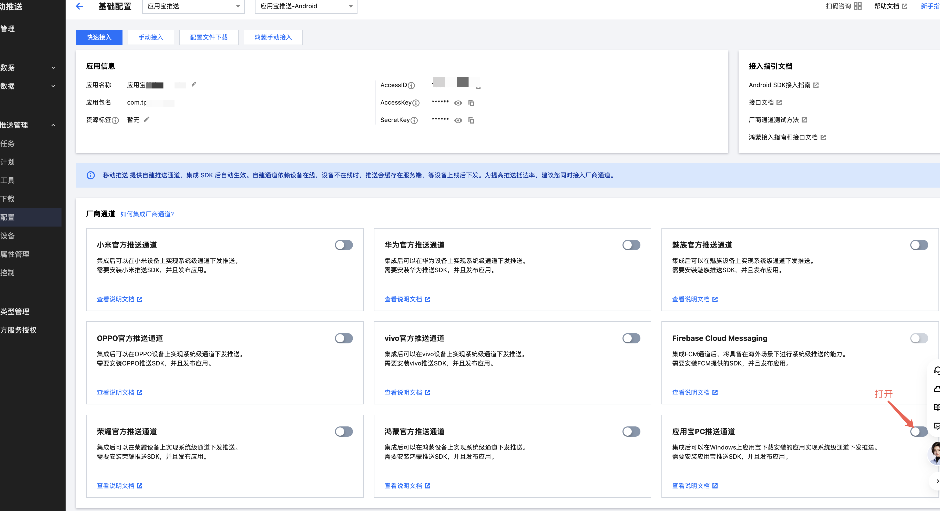Edit the 应用名称 with its pencil icon
Screen dimensions: 940x511
pyautogui.click(x=194, y=84)
